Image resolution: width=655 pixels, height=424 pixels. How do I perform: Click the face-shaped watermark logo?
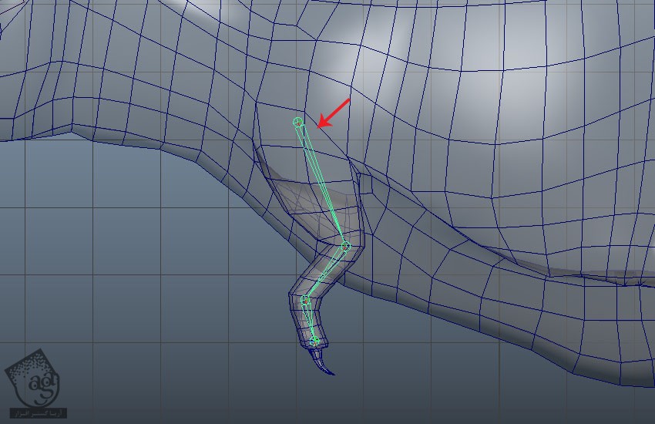[33, 379]
